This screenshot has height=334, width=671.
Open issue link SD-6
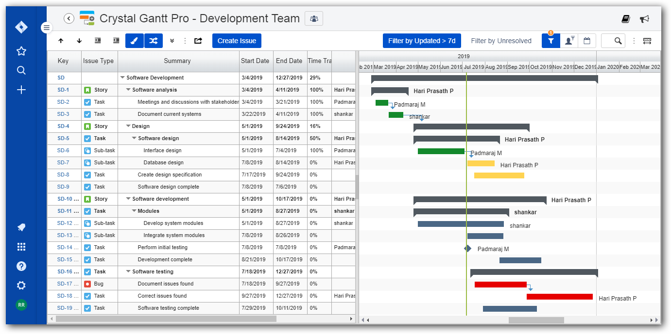[x=63, y=150]
